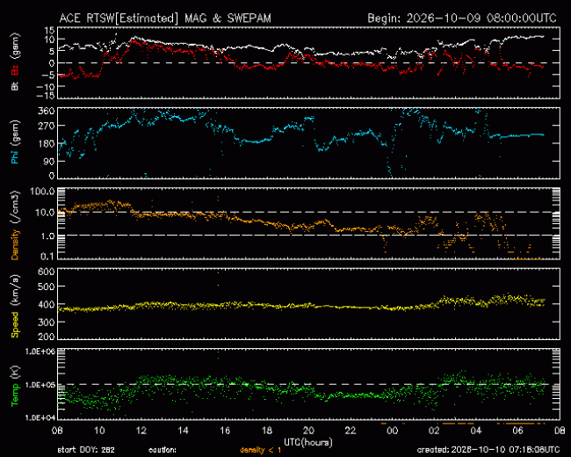This screenshot has height=457, width=571.
Task: Click the 0.1 tick label on Density axis
Action: 47,257
